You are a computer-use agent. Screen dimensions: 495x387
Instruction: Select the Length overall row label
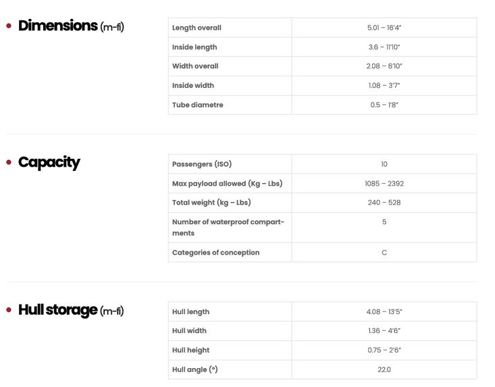197,28
